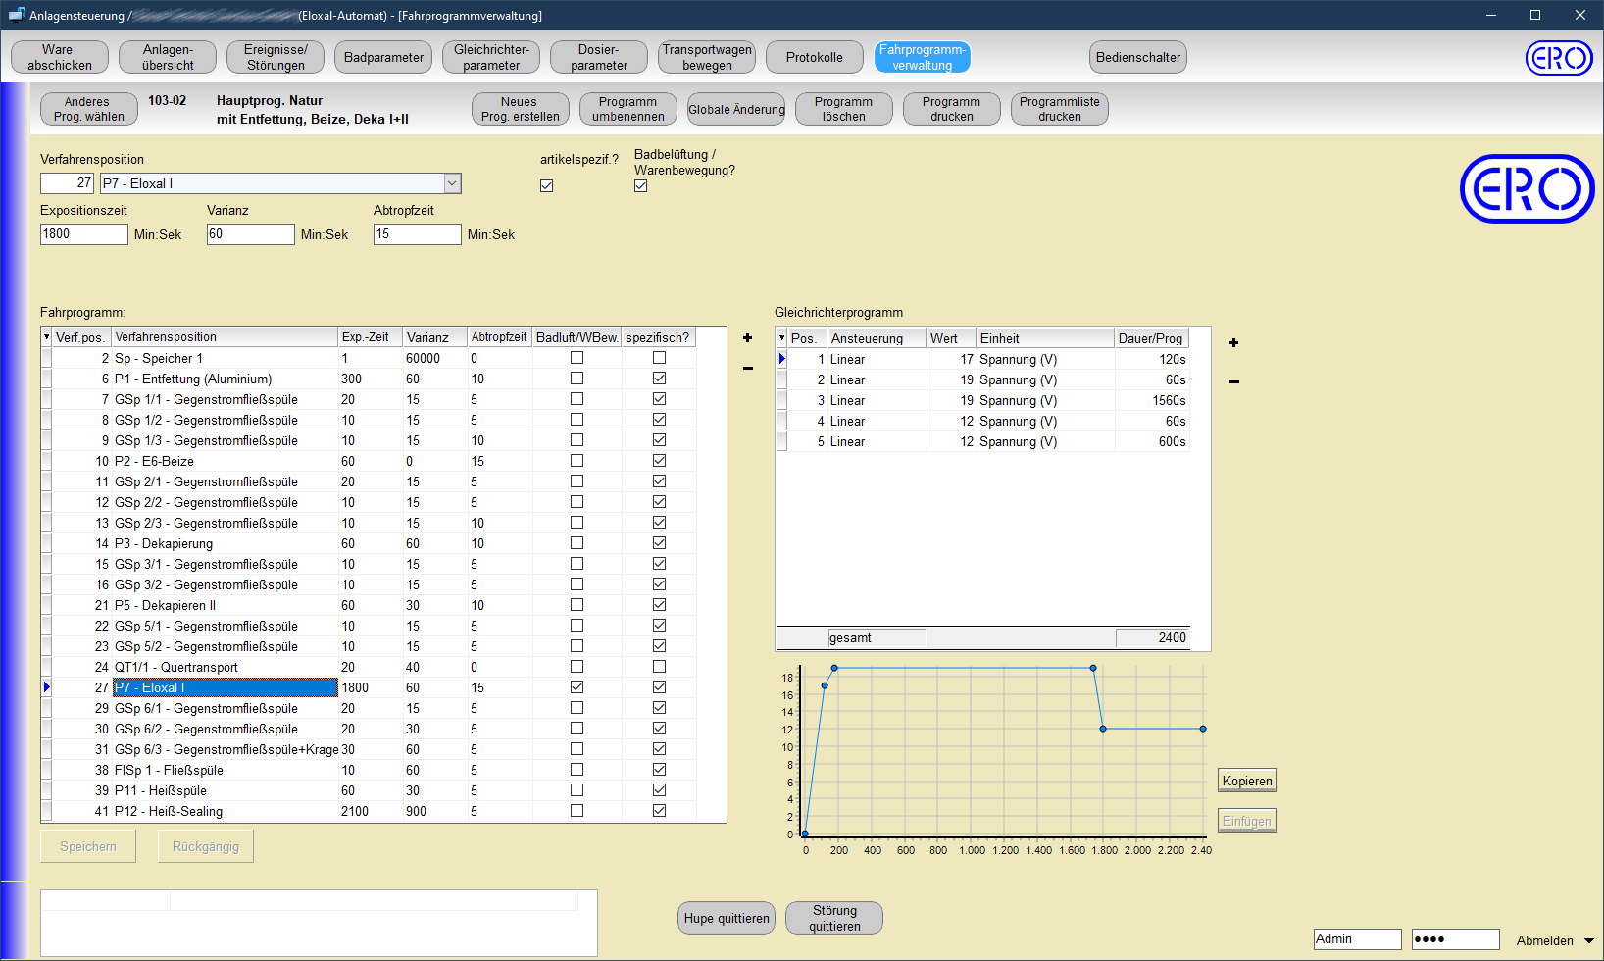
Task: Add a new row to the Fahrprogramm table
Action: 748,337
